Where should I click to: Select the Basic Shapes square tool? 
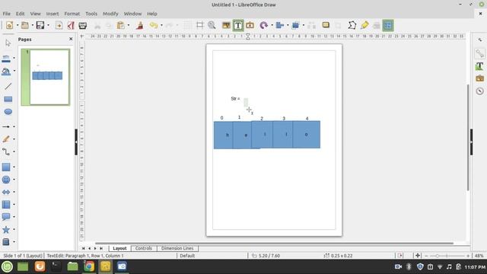coord(6,167)
